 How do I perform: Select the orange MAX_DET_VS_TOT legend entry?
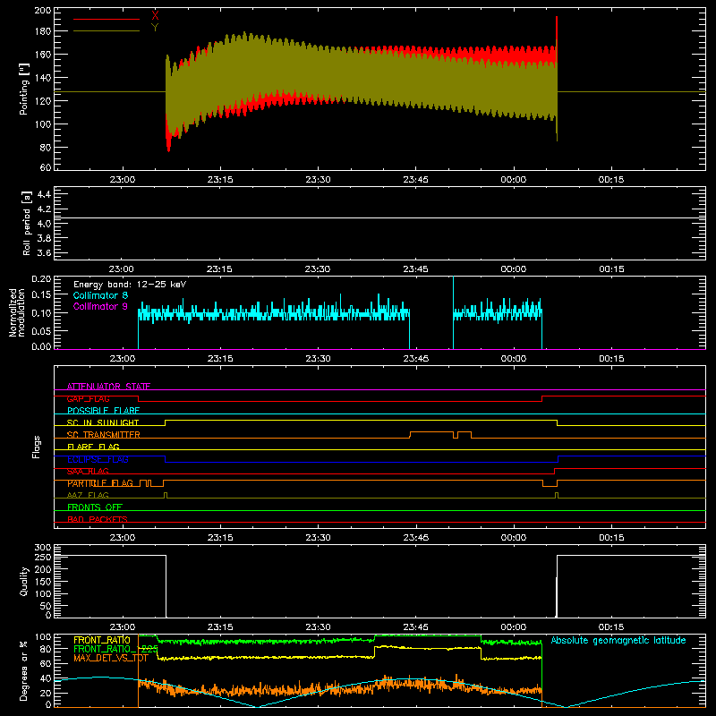(111, 658)
